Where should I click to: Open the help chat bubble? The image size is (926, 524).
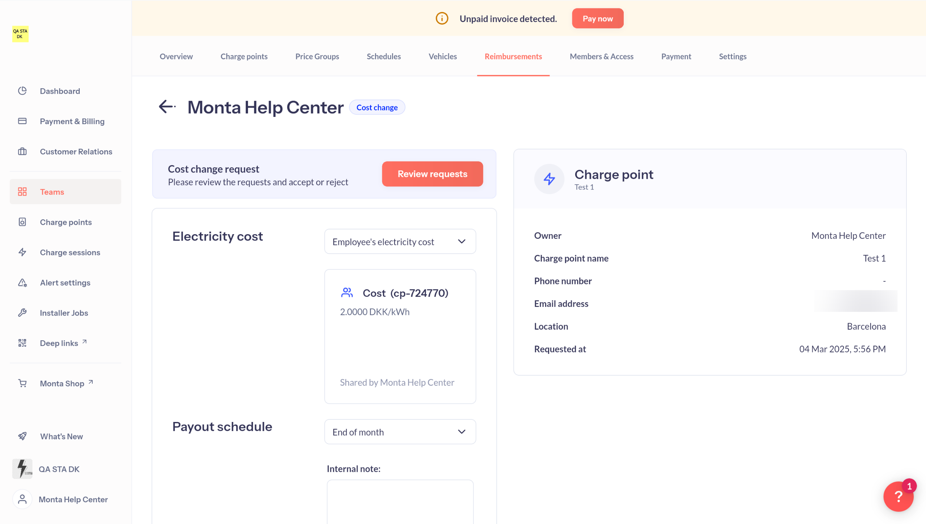pos(898,496)
